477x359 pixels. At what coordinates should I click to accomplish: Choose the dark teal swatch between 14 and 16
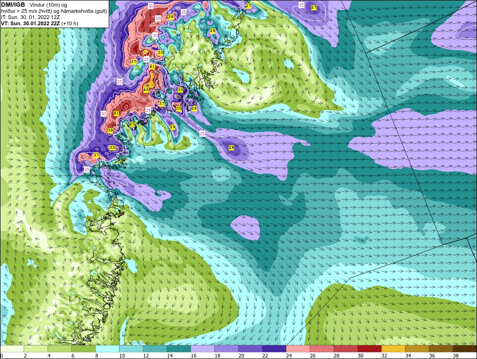(179, 349)
